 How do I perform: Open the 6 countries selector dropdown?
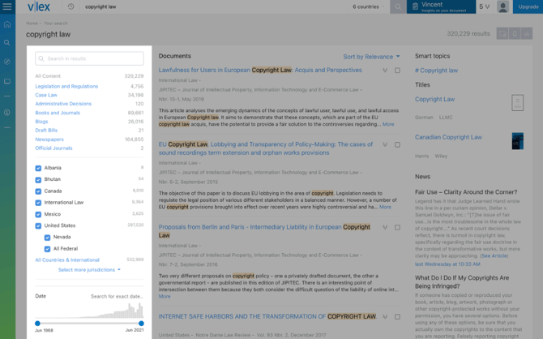(x=369, y=6)
